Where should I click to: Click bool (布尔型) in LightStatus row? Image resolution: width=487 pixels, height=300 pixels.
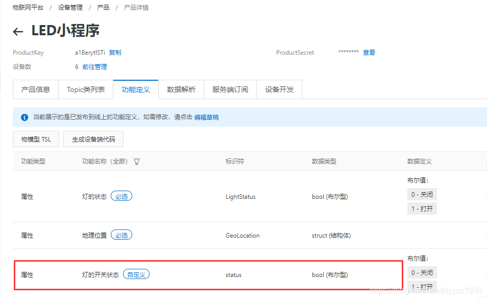pos(330,196)
